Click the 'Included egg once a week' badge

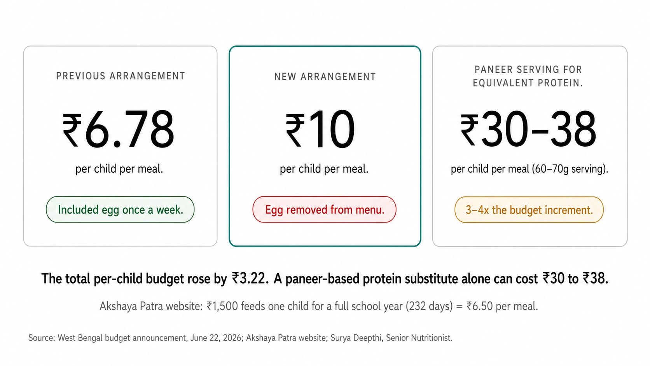pos(120,210)
